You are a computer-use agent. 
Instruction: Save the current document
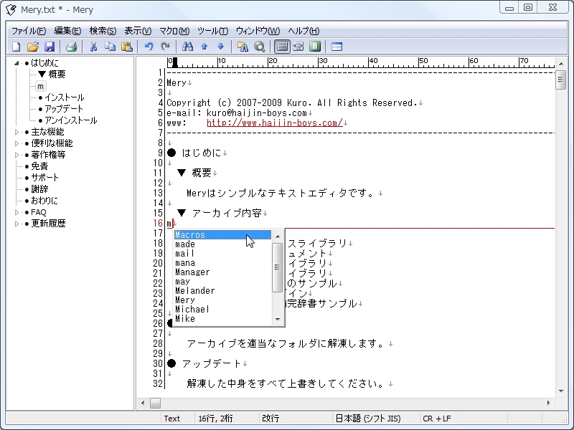pyautogui.click(x=50, y=46)
